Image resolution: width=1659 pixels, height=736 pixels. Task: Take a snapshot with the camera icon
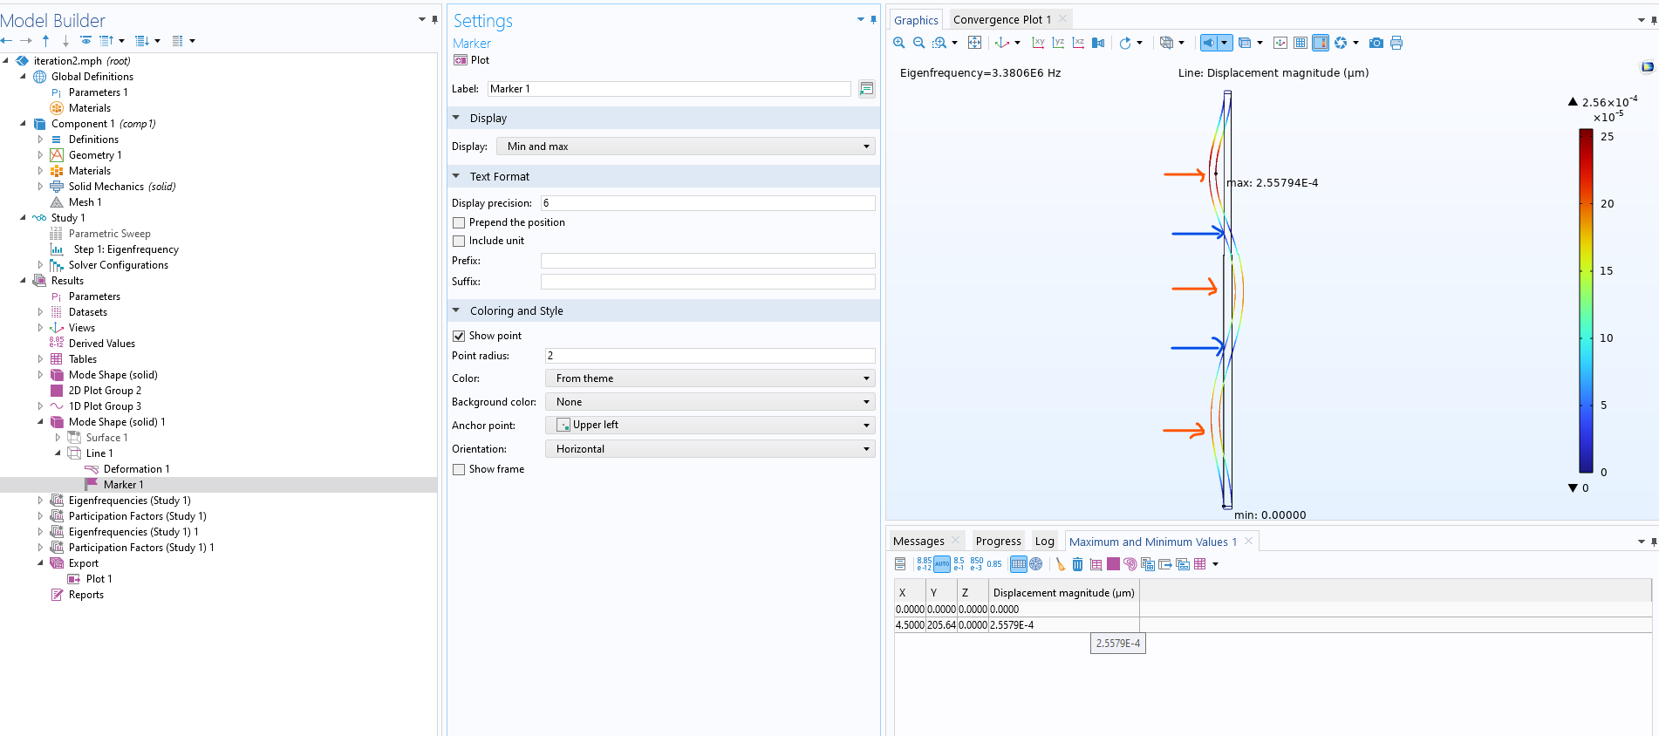point(1376,43)
